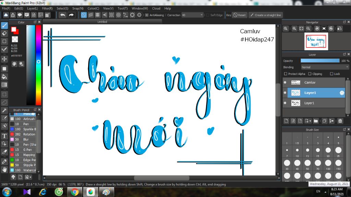
Task: Toggle AntiAliasing checkbox
Action: (x=147, y=15)
